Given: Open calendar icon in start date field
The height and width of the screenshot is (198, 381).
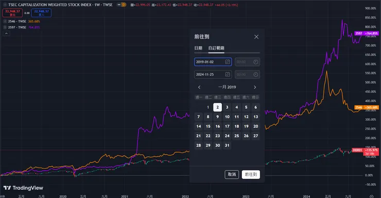Looking at the screenshot, I should 228,62.
